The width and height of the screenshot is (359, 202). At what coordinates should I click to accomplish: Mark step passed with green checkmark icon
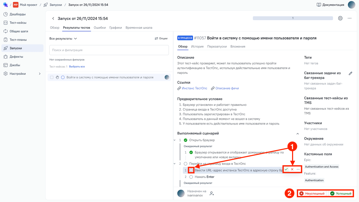click(x=286, y=169)
